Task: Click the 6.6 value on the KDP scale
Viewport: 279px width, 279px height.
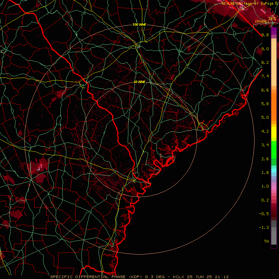Action: (x=265, y=90)
